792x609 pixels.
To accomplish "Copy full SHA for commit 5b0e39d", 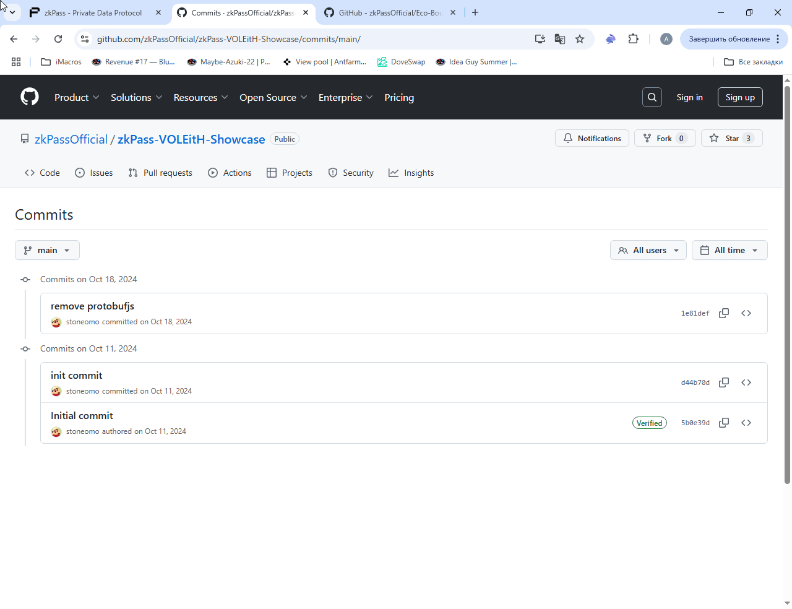I will (x=724, y=423).
